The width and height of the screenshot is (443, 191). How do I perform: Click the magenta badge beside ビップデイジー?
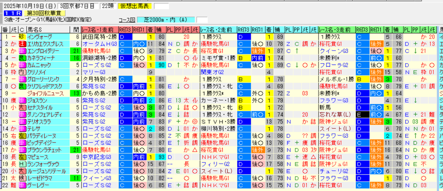click(x=22, y=143)
